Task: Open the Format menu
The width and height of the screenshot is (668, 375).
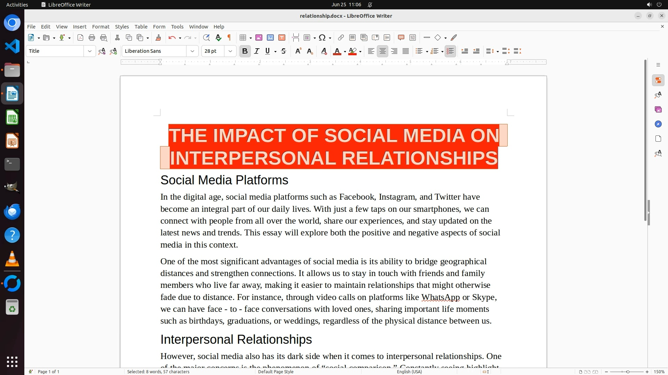Action: pos(101,26)
